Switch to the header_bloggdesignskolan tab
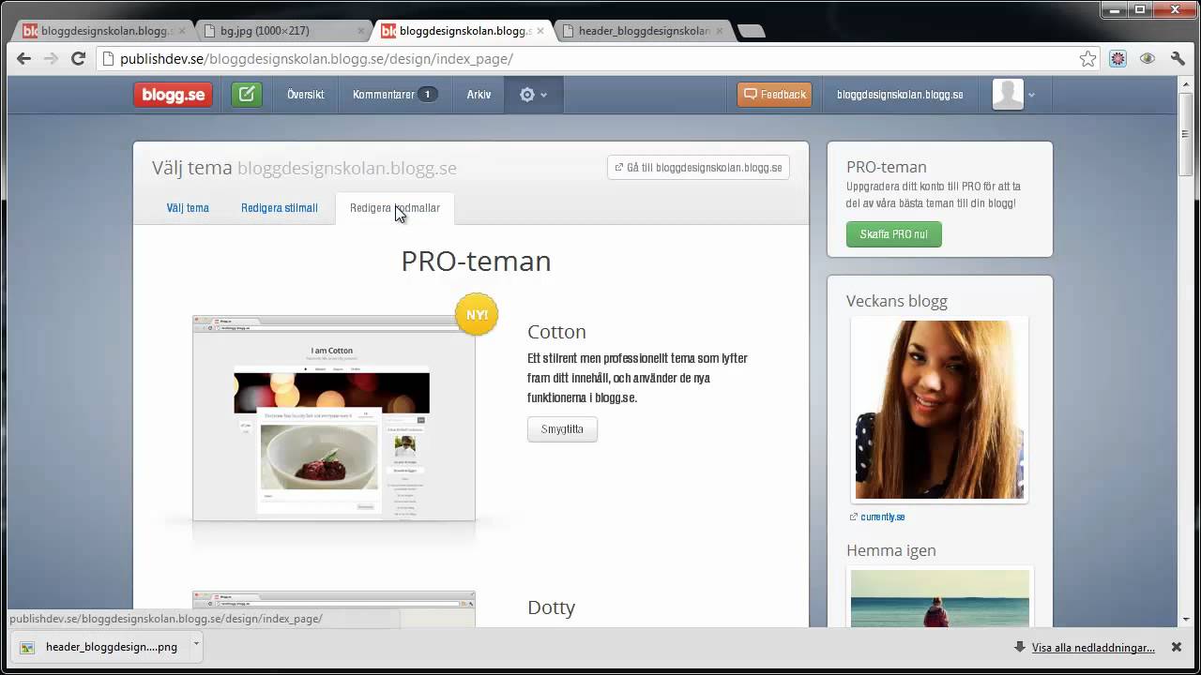The image size is (1201, 675). click(x=644, y=31)
